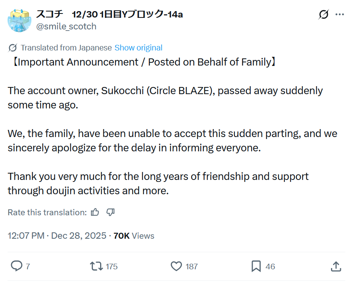Click the 175 reposts count
This screenshot has width=354, height=282.
(112, 267)
